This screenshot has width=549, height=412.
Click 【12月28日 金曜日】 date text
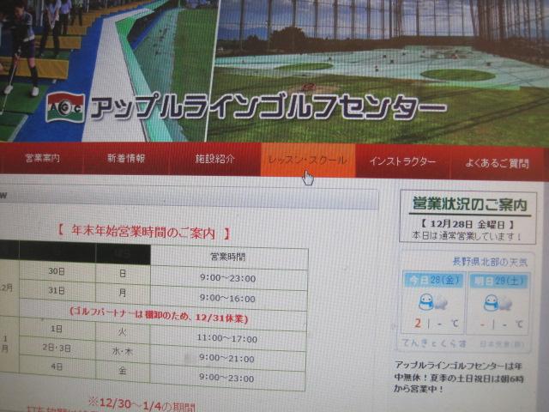coord(468,224)
